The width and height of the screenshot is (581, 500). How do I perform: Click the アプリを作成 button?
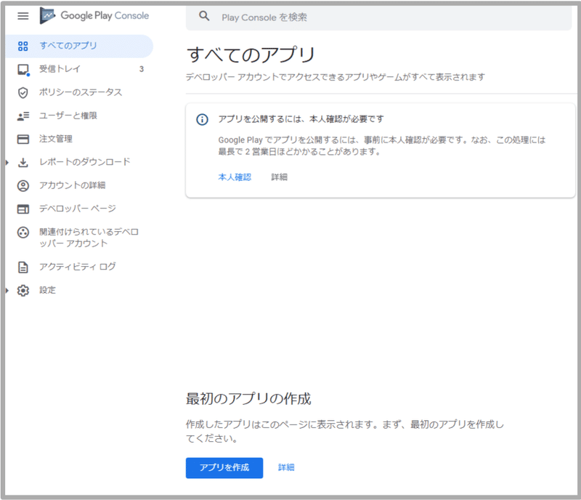coord(224,468)
